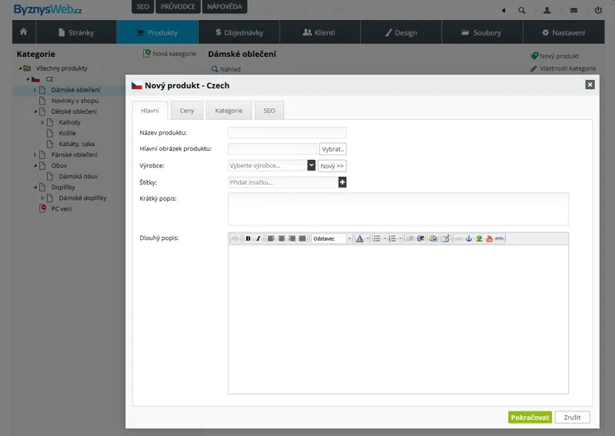615x436 pixels.
Task: Click Nová kategorie link
Action: coord(170,54)
